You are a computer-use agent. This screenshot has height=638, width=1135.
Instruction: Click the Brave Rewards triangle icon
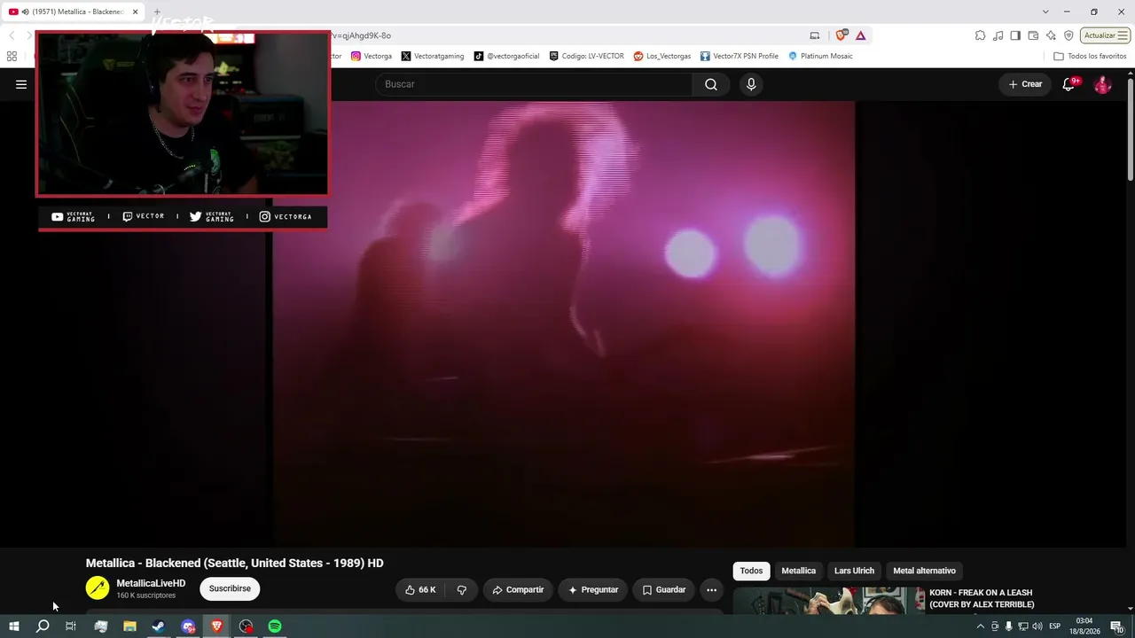(860, 35)
